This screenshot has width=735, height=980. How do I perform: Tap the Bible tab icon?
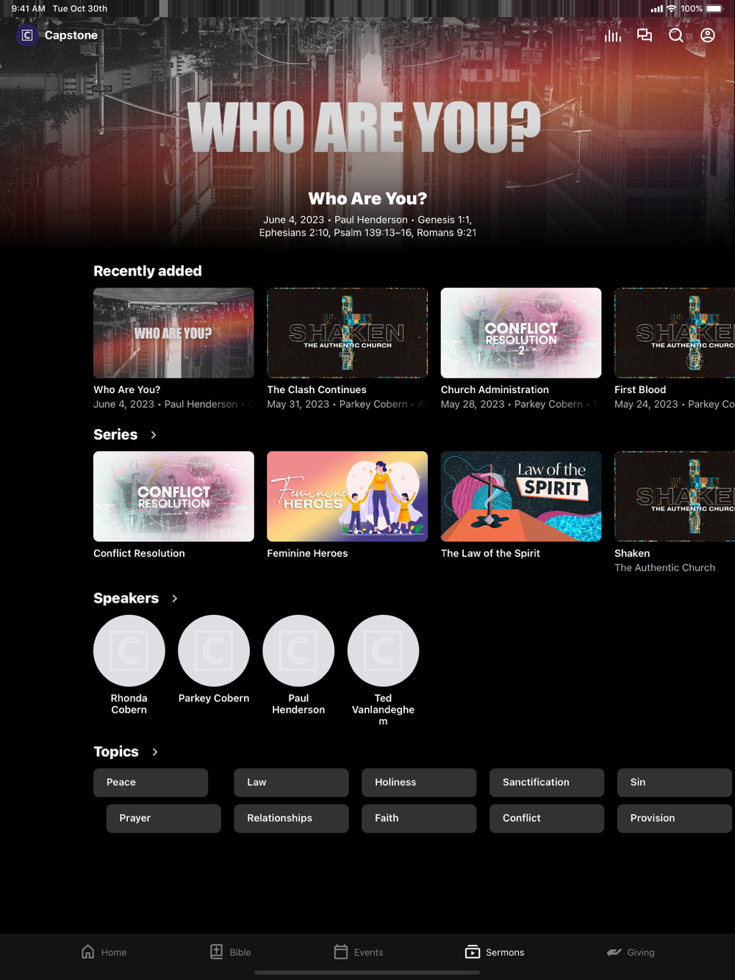pyautogui.click(x=217, y=951)
